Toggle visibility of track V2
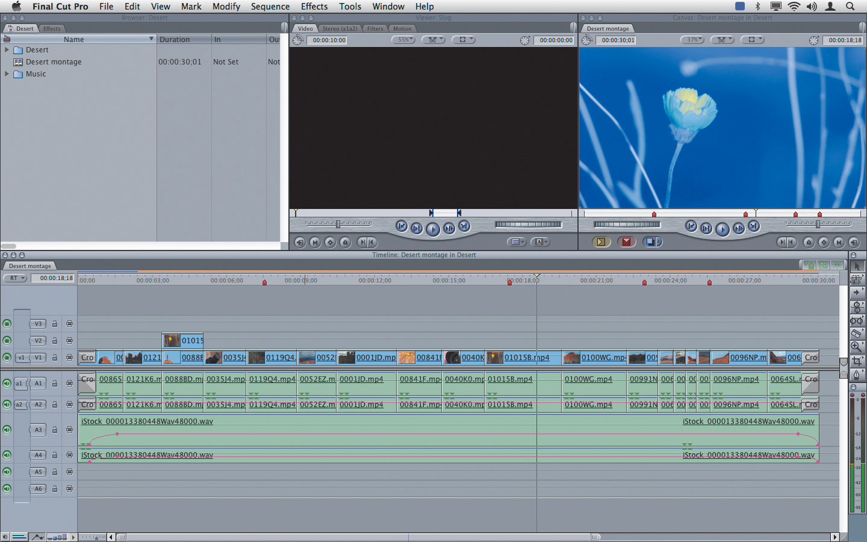Image resolution: width=867 pixels, height=542 pixels. [x=7, y=340]
